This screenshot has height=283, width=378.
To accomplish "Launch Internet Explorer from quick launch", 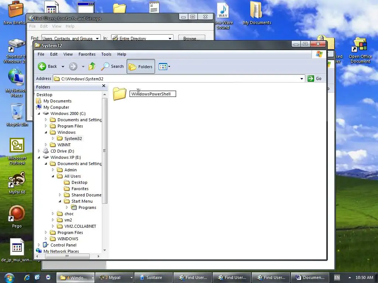I will 27,277.
